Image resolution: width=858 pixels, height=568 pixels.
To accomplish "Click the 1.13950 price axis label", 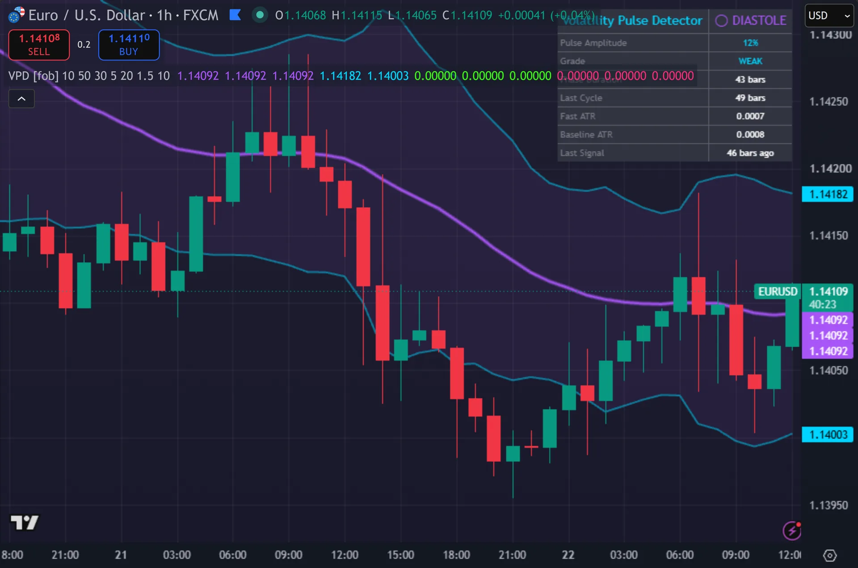I will click(x=829, y=505).
